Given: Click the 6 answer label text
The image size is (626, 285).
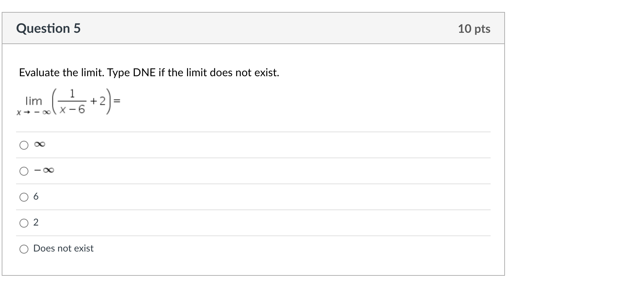Looking at the screenshot, I should [36, 196].
